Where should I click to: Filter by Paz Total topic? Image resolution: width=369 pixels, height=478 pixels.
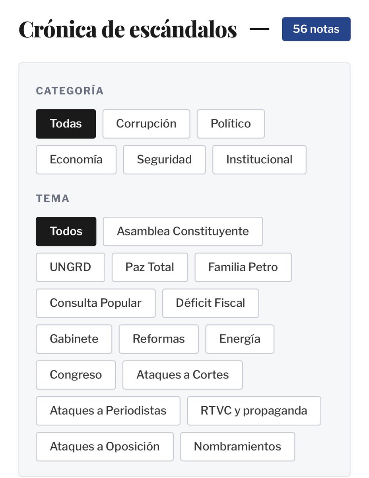(x=150, y=267)
